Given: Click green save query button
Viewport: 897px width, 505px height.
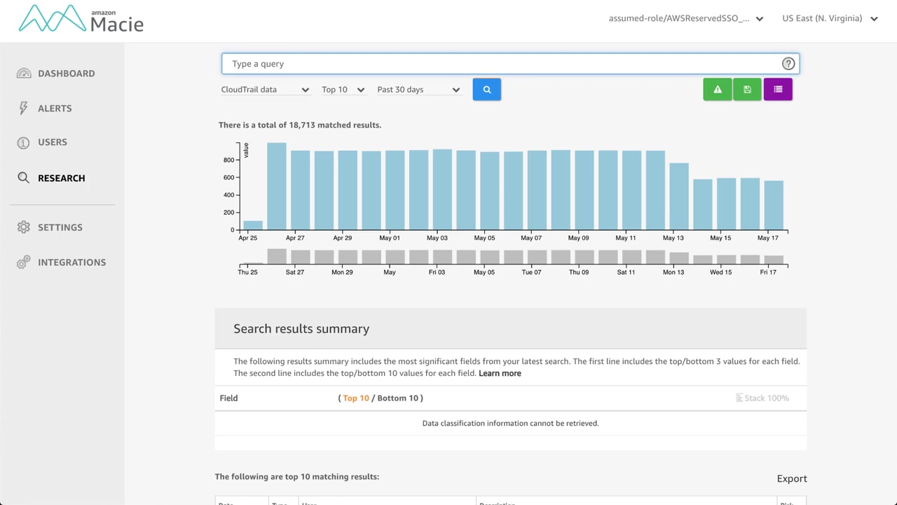Looking at the screenshot, I should [x=747, y=90].
